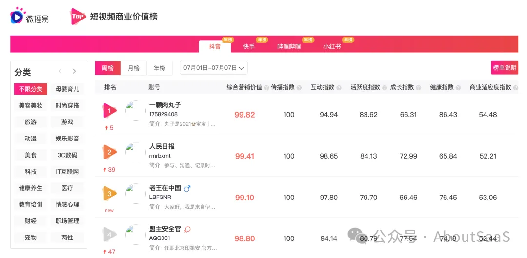Click the 微播易 logo icon
527x258 pixels.
[17, 16]
